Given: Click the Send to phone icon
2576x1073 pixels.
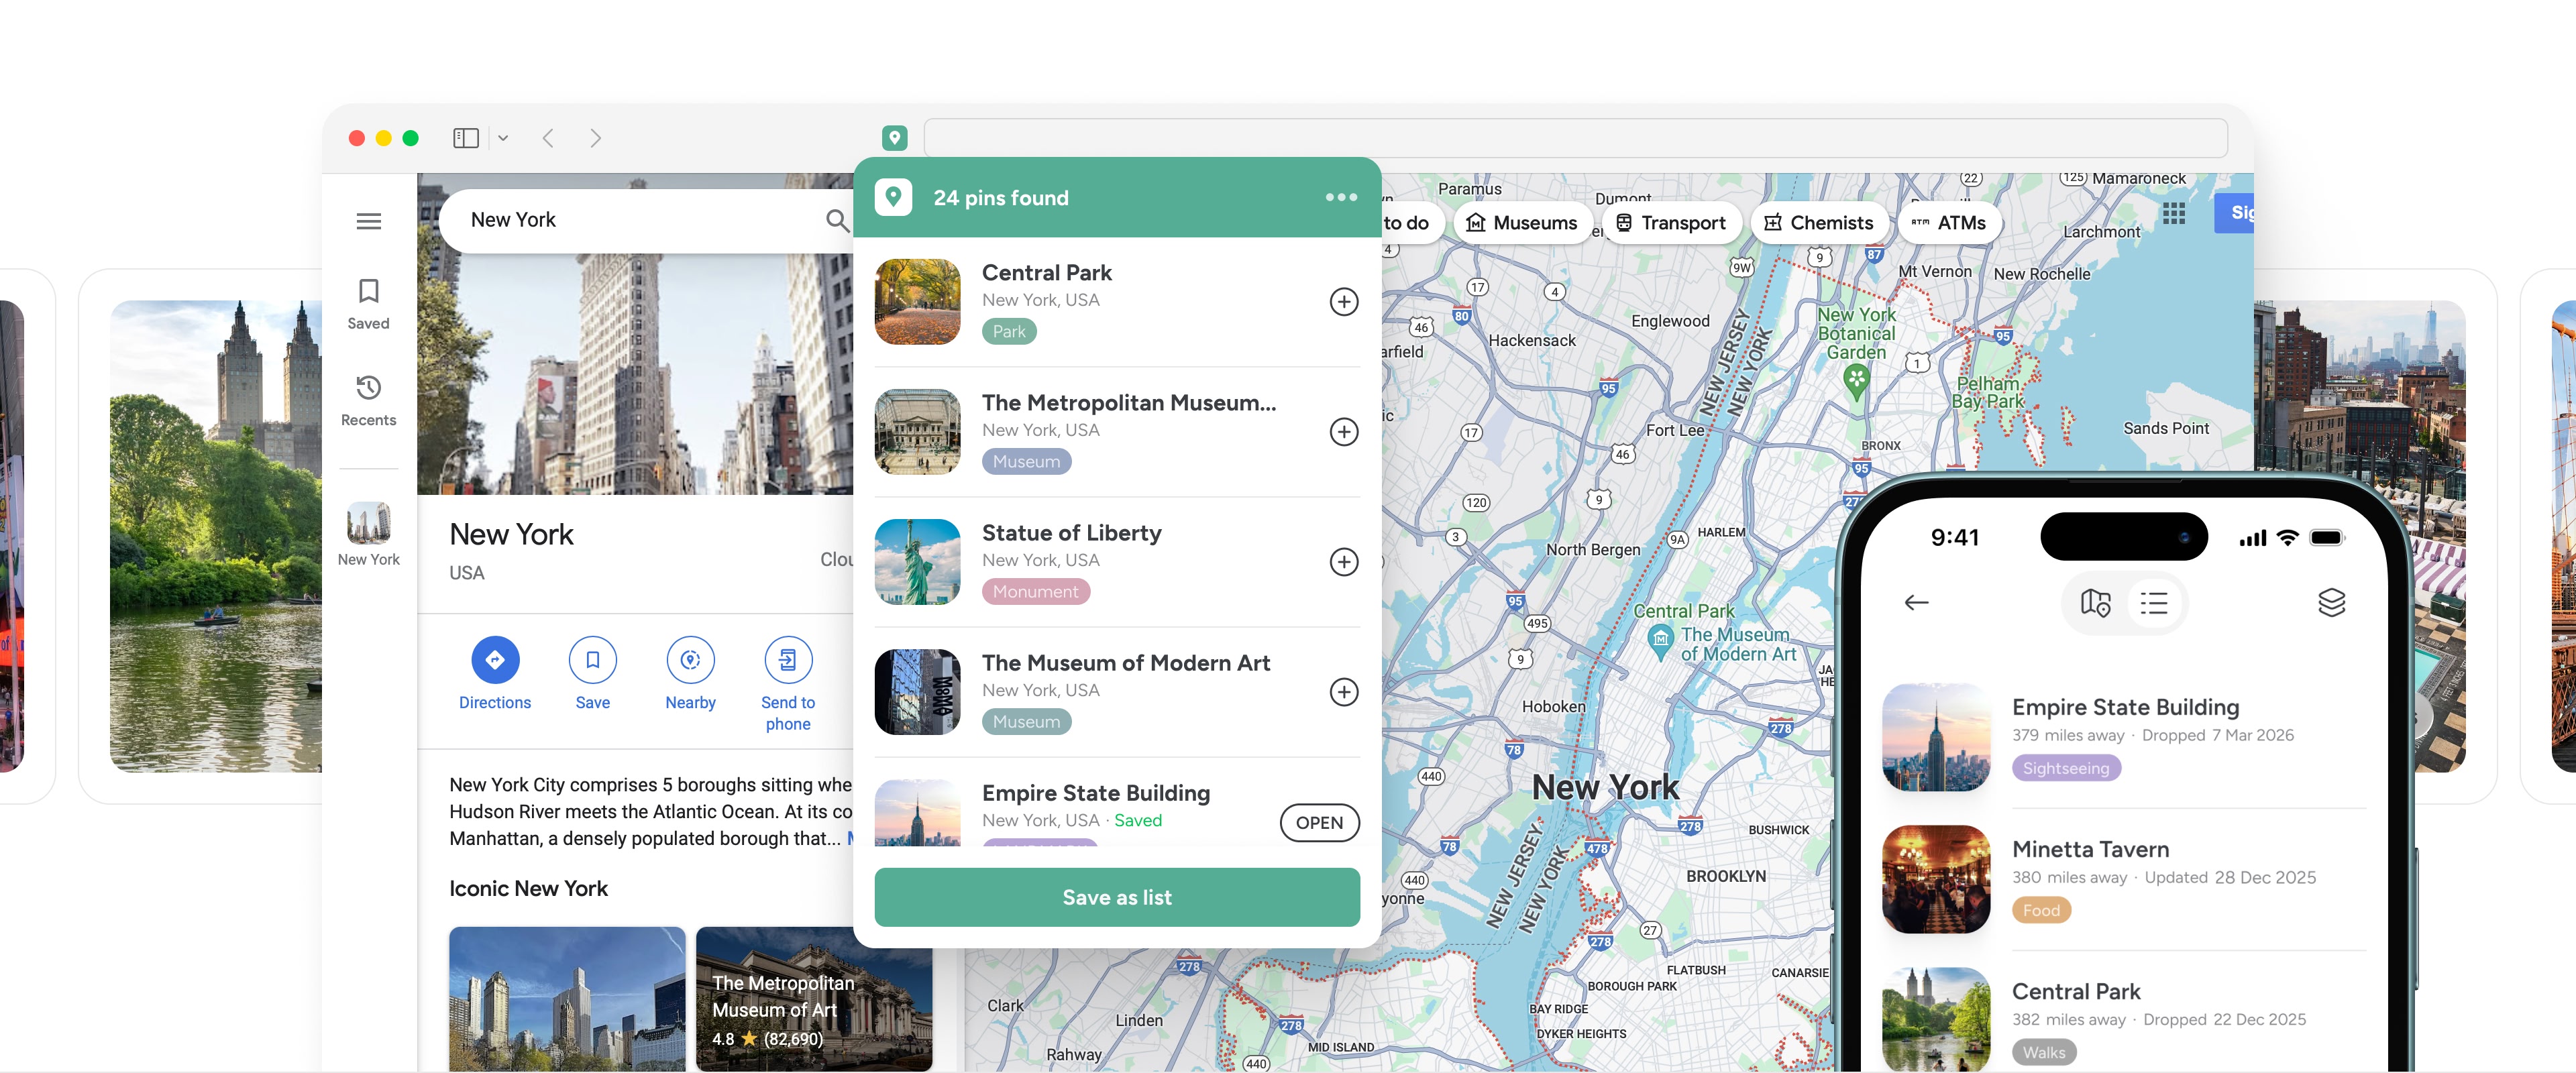Looking at the screenshot, I should [x=788, y=660].
